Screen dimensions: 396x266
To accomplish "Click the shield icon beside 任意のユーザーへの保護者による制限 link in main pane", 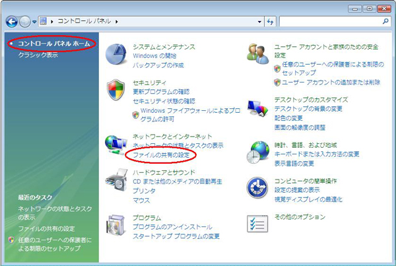I will [277, 69].
